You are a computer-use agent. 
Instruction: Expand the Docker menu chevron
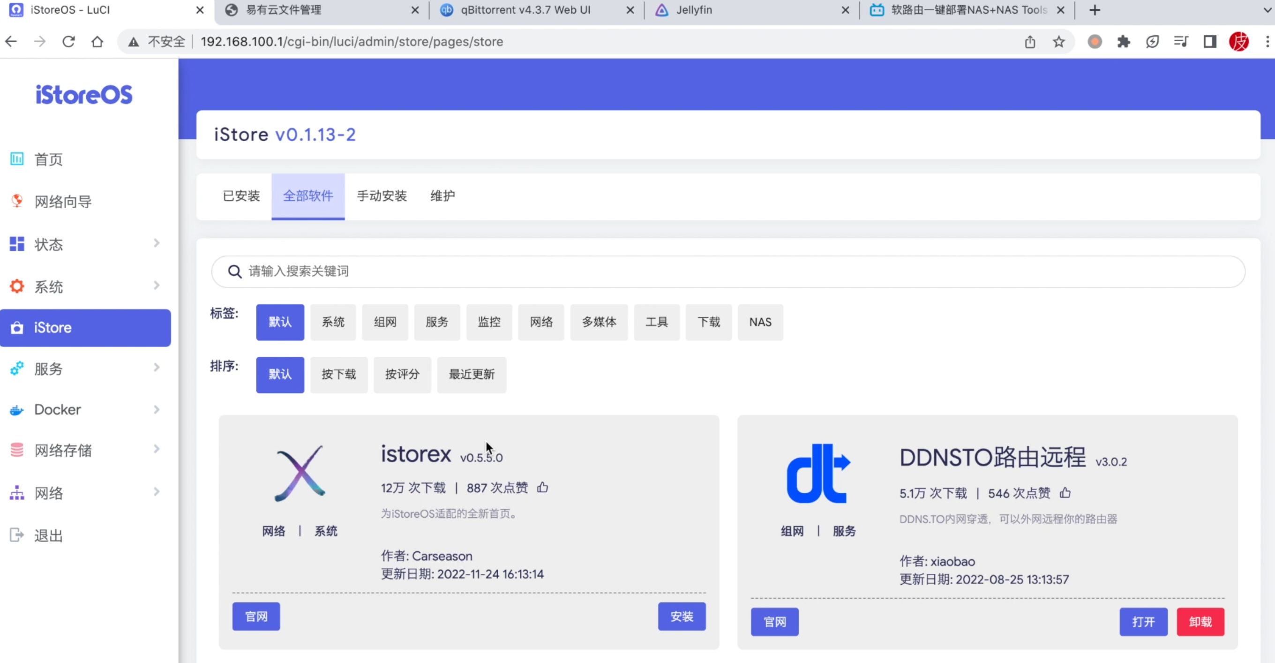(x=157, y=410)
